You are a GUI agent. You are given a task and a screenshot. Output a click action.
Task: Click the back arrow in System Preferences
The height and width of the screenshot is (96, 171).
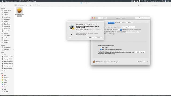pos(99,18)
